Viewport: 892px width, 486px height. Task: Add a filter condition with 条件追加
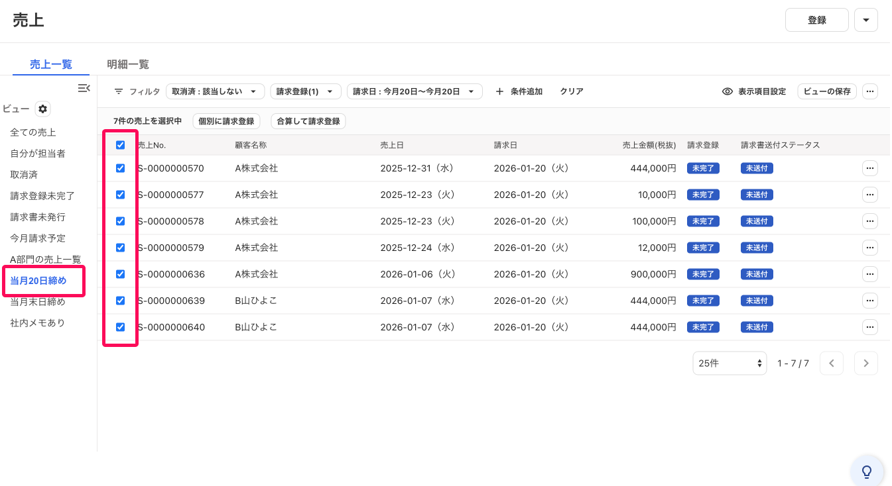pyautogui.click(x=519, y=91)
